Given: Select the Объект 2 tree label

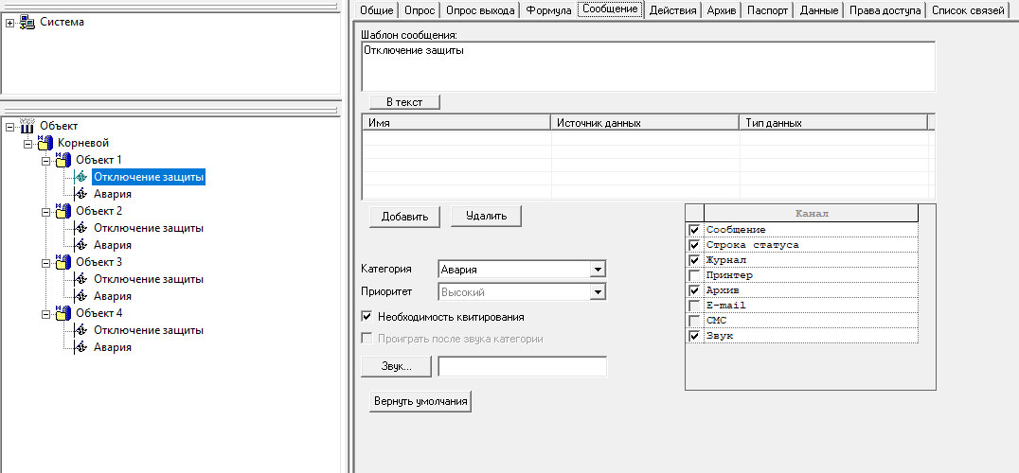Looking at the screenshot, I should pos(98,211).
